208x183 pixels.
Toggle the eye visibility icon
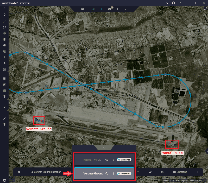coord(162,172)
